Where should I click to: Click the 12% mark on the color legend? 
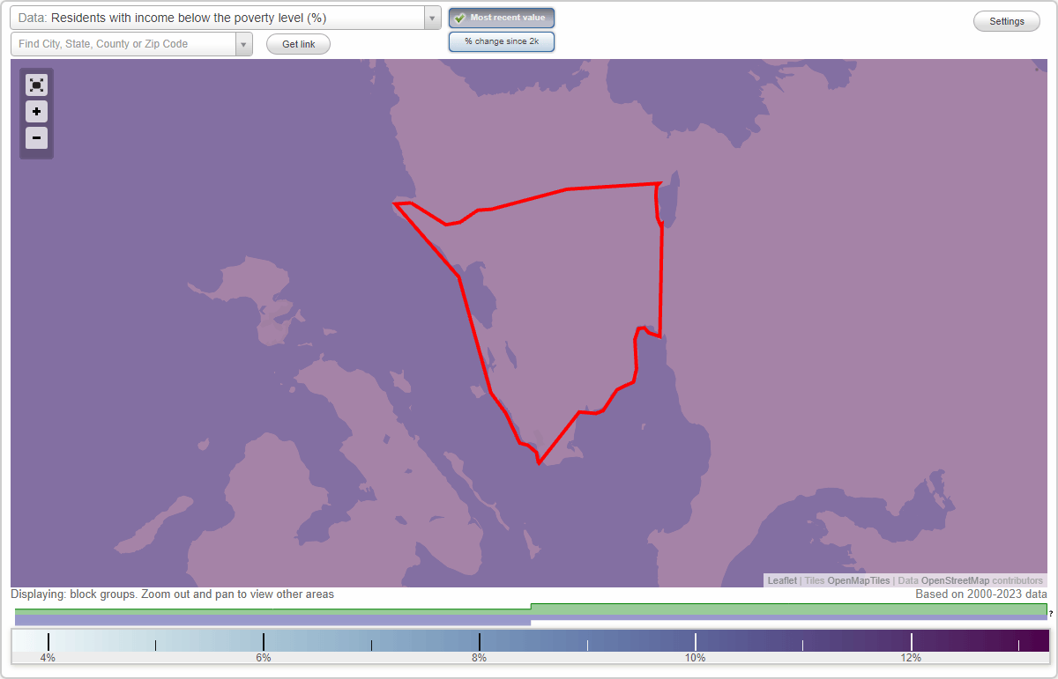pos(911,658)
